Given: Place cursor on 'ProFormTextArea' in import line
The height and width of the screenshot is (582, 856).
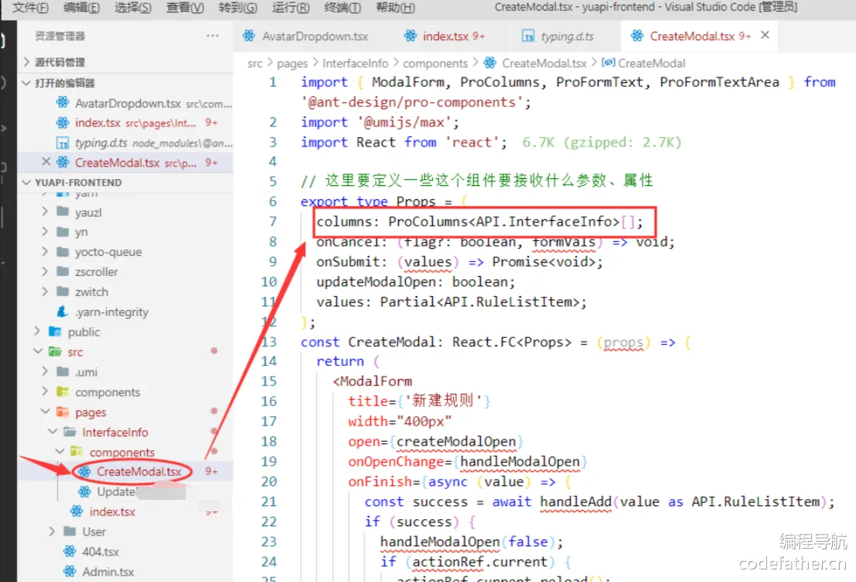Looking at the screenshot, I should 719,82.
